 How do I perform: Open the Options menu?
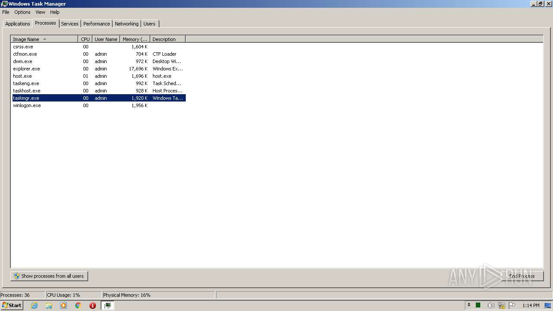tap(22, 12)
